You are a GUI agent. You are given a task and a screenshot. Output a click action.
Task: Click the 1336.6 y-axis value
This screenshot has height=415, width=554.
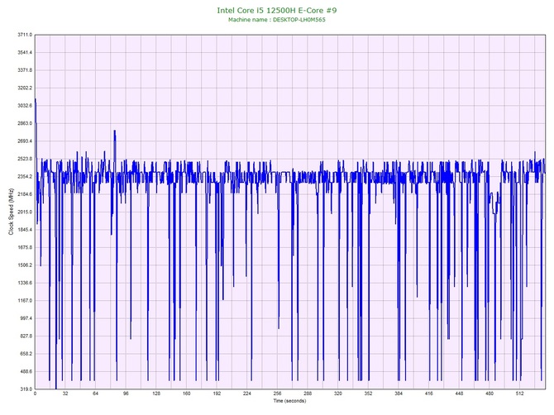tap(25, 283)
